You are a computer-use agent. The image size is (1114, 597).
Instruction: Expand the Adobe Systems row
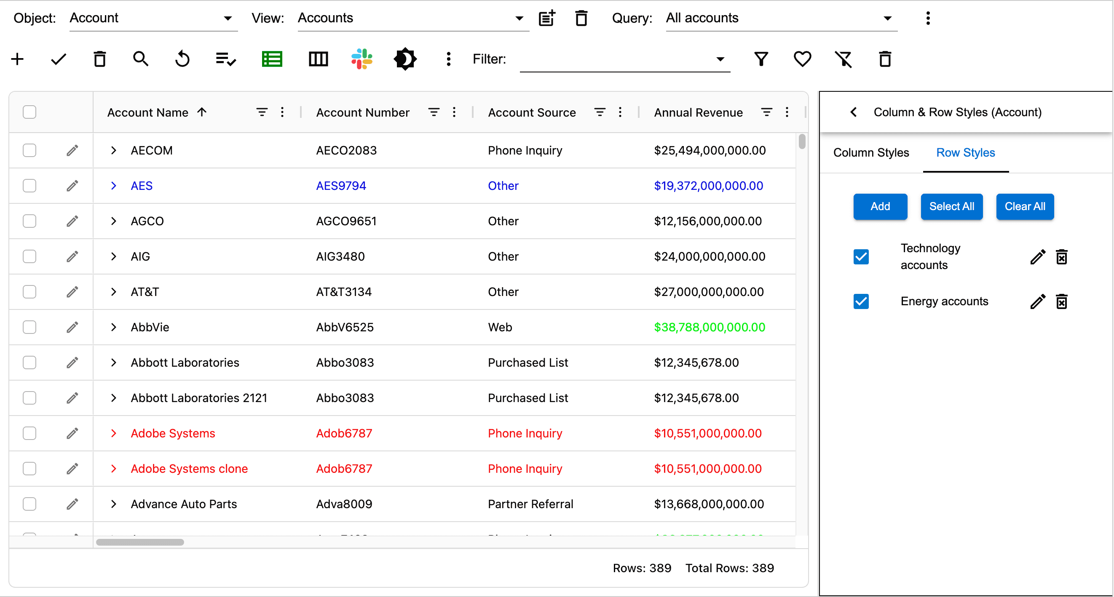(x=113, y=433)
